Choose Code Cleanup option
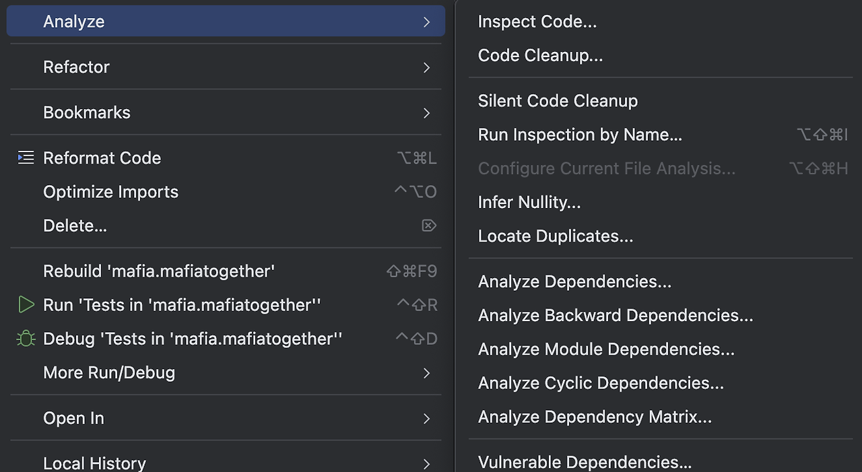 point(540,55)
